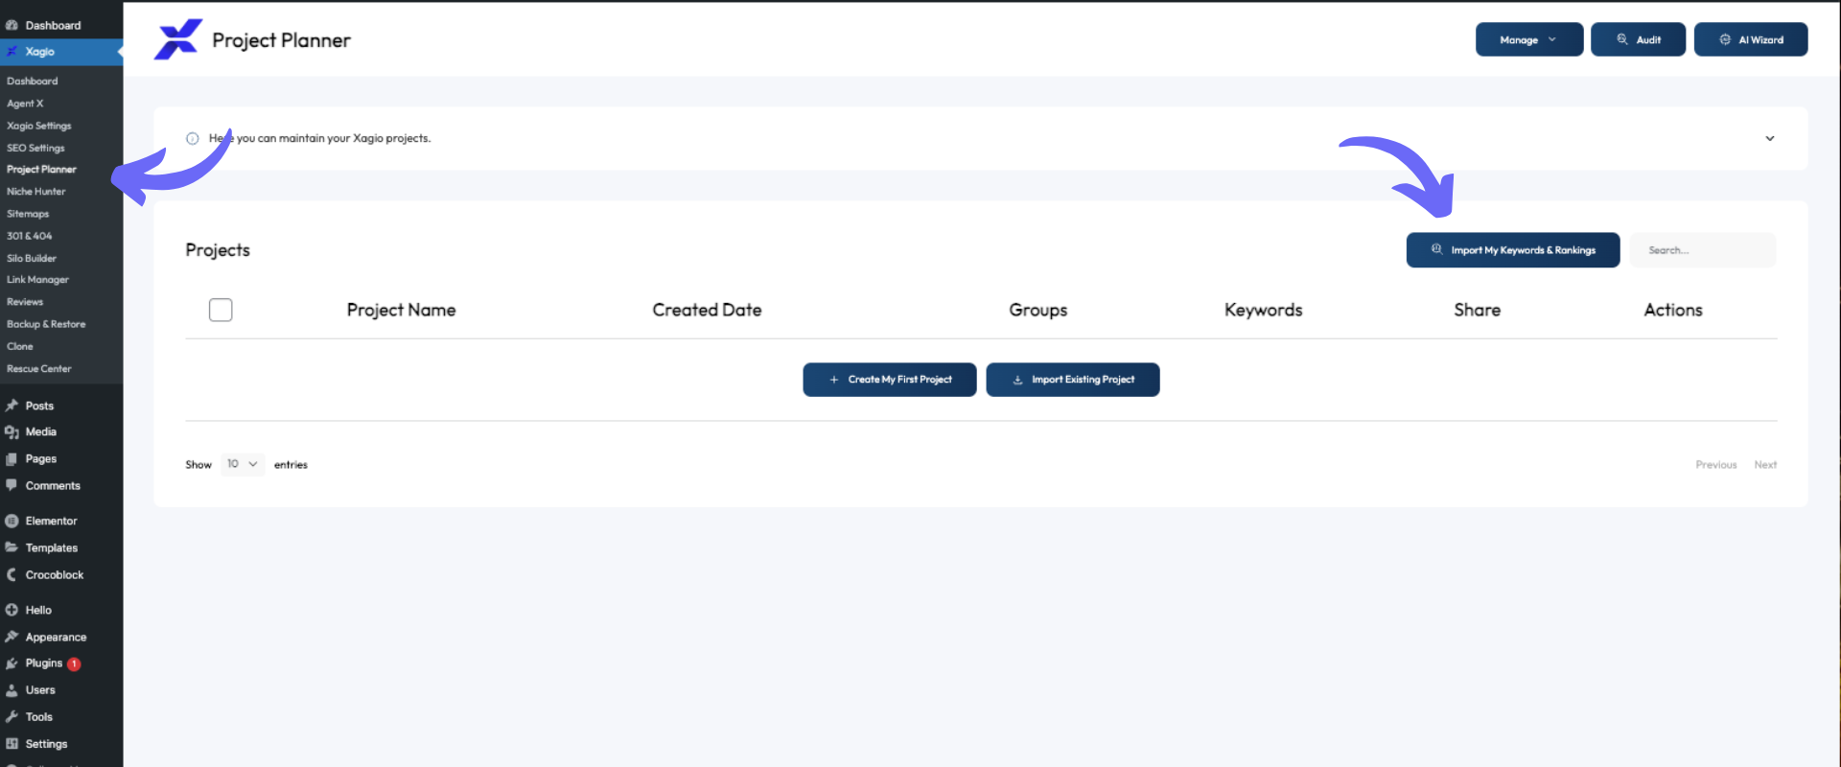Click the Plugins plug icon

click(12, 663)
